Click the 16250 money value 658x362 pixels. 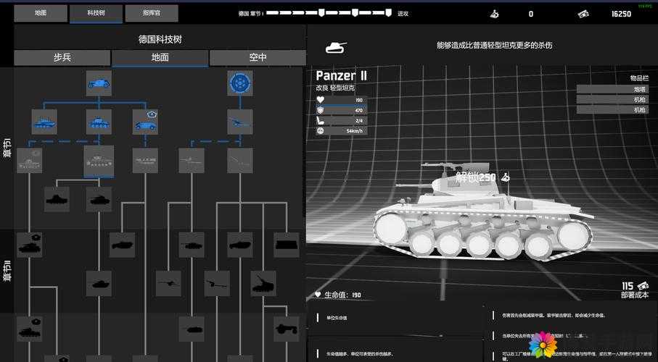pos(621,14)
